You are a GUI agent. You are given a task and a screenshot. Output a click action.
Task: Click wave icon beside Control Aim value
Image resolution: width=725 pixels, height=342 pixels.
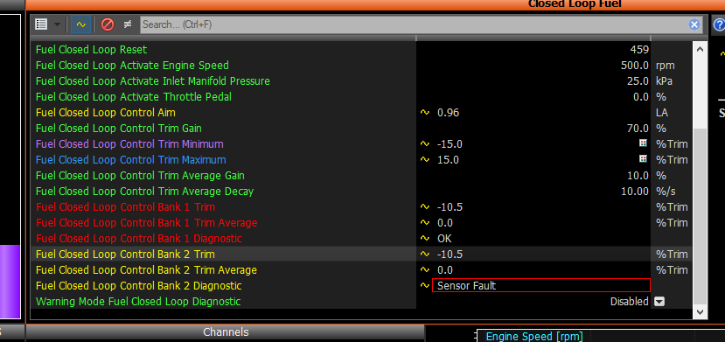[x=424, y=112]
